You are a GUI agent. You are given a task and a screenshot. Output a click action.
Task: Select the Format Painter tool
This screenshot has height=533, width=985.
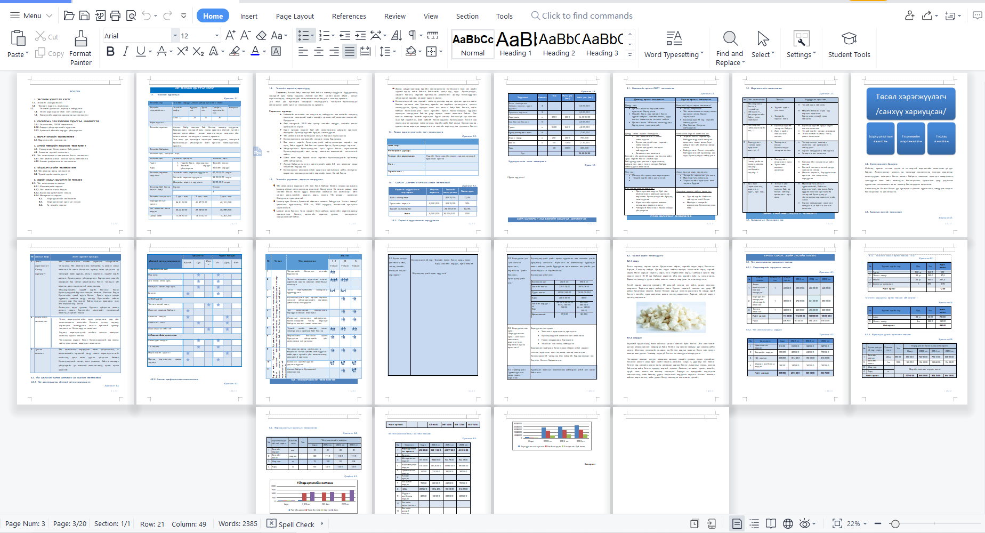80,47
